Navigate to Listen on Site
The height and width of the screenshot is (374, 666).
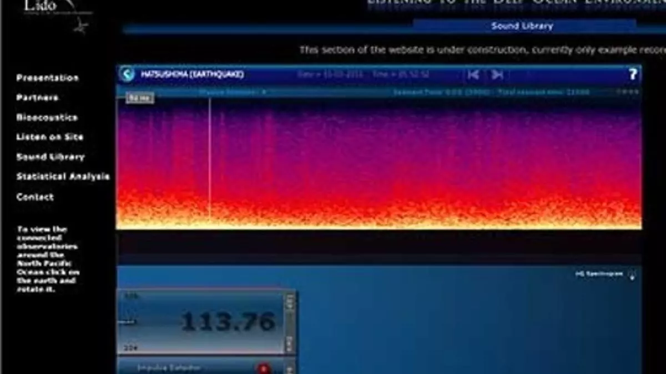pos(49,137)
